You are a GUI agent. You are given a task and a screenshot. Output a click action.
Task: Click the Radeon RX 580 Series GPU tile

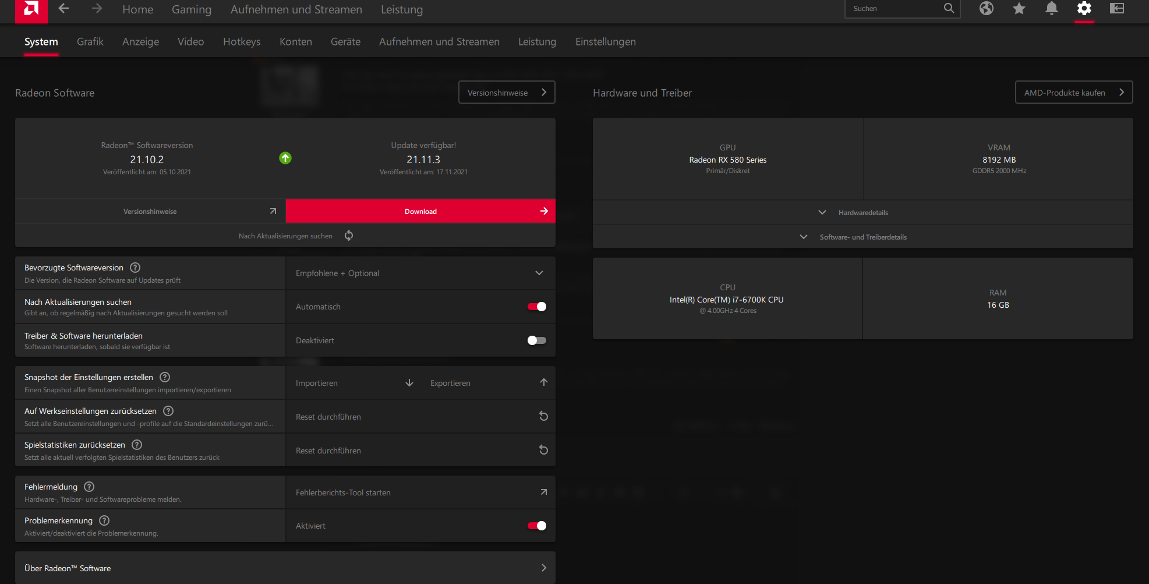pyautogui.click(x=728, y=159)
